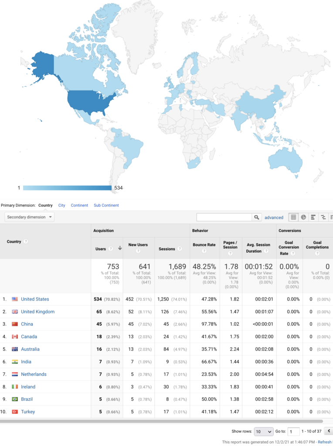Click the help icon beside Avg. Session Duration
Screen dimensions: 333x446
click(266, 251)
